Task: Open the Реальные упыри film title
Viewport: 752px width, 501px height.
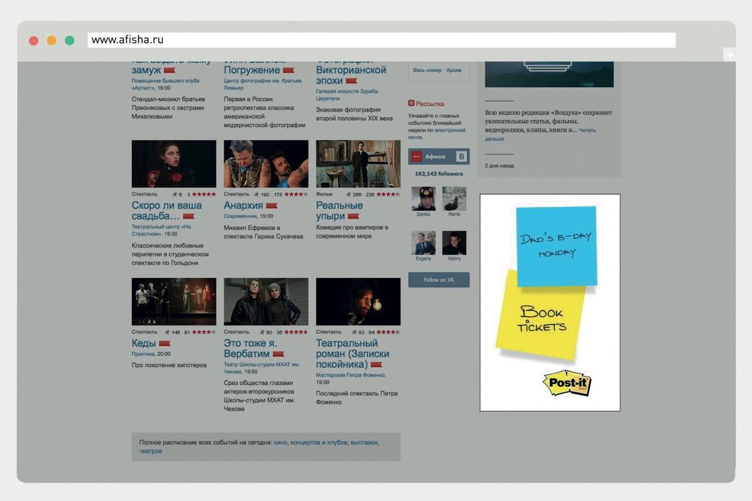Action: (x=339, y=211)
